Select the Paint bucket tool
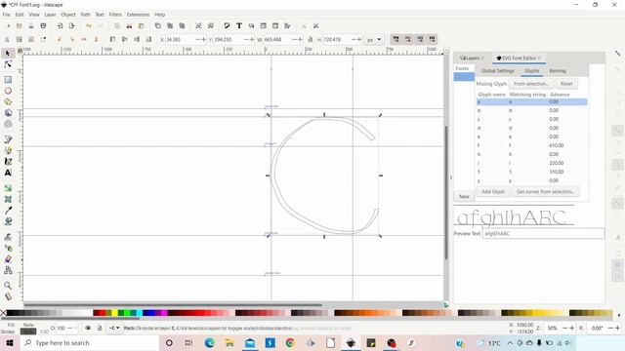 click(8, 221)
